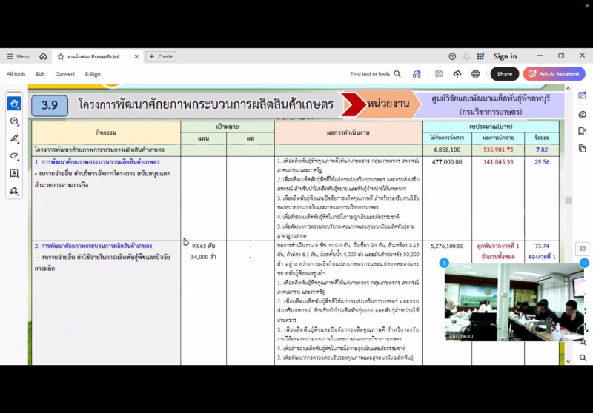
Task: Save the file with floppy disk icon
Action: (x=439, y=74)
